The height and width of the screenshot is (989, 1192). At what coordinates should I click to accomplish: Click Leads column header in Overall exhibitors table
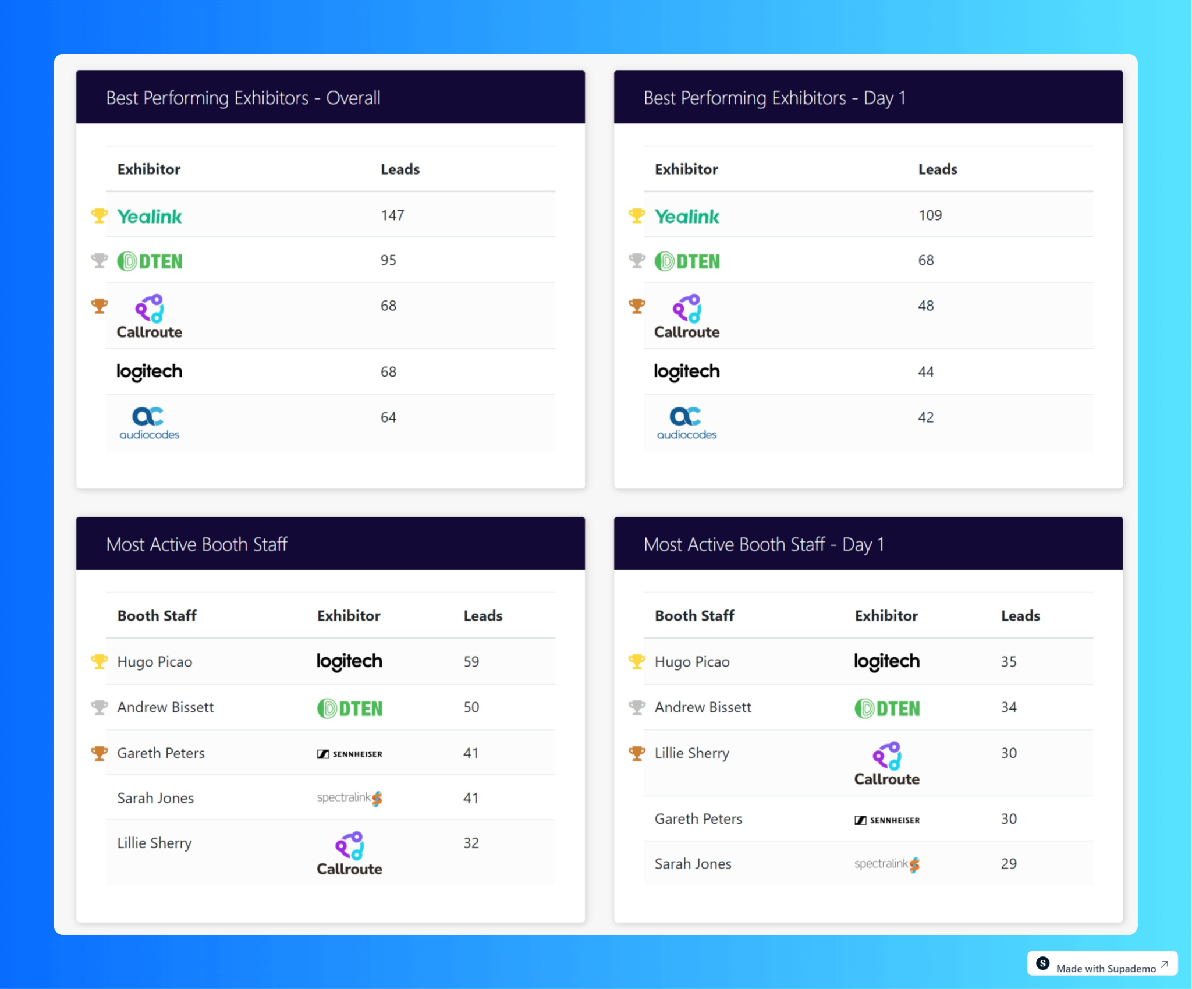pos(400,169)
